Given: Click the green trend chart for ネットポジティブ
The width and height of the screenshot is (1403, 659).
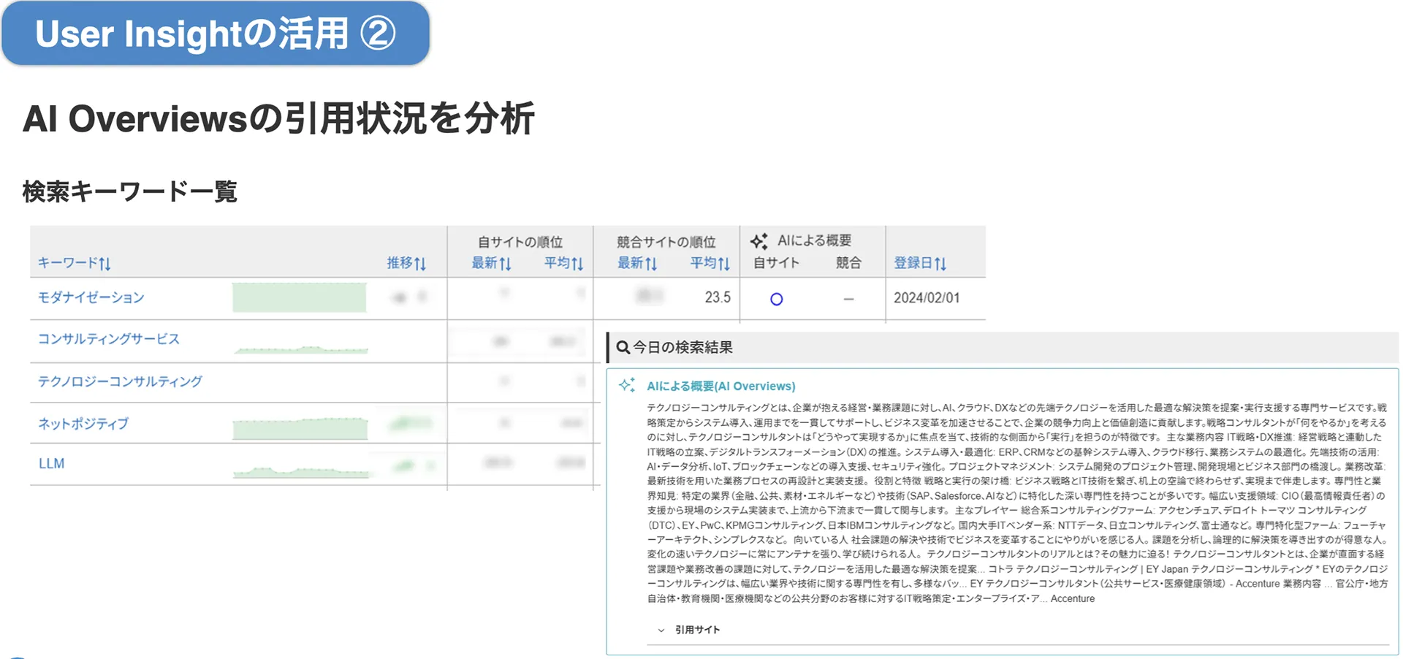Looking at the screenshot, I should [300, 428].
